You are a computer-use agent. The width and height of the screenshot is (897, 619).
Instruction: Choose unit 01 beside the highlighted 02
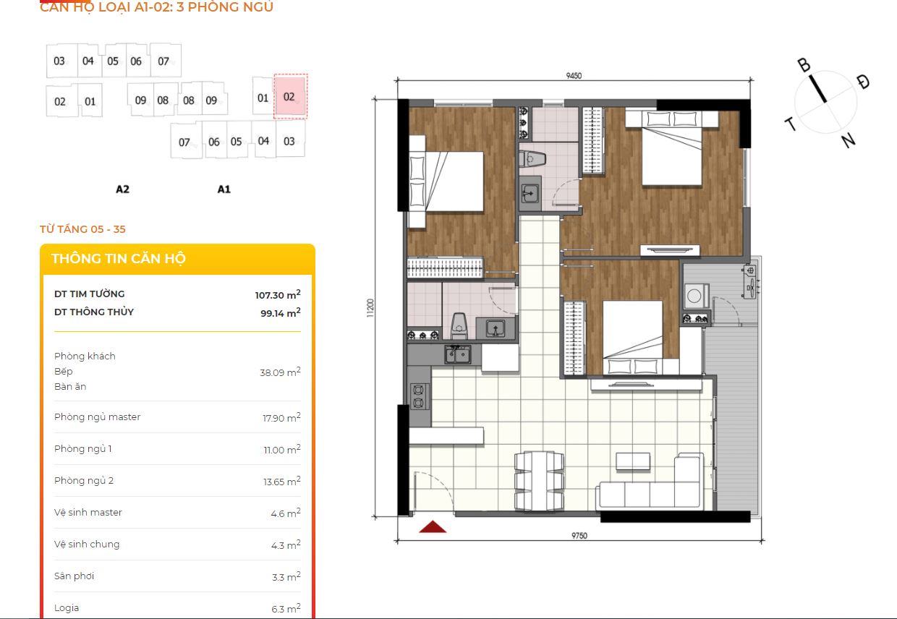(263, 98)
